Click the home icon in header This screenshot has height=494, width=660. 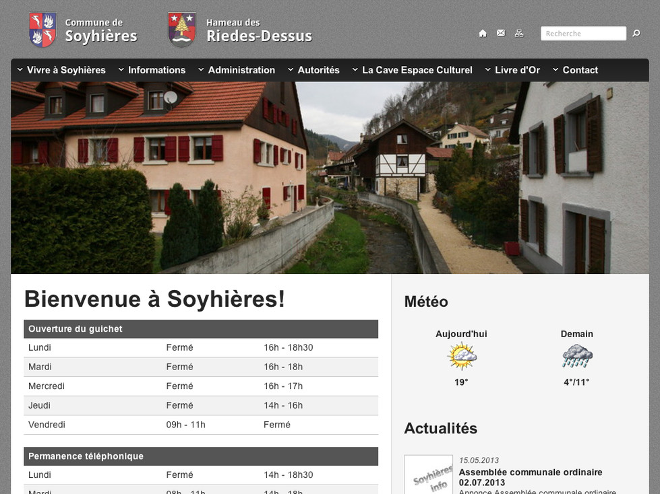[483, 33]
